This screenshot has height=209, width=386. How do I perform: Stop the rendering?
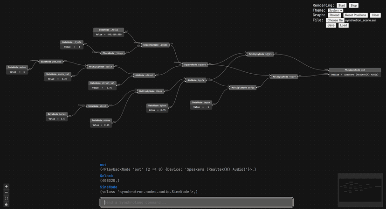(x=353, y=6)
